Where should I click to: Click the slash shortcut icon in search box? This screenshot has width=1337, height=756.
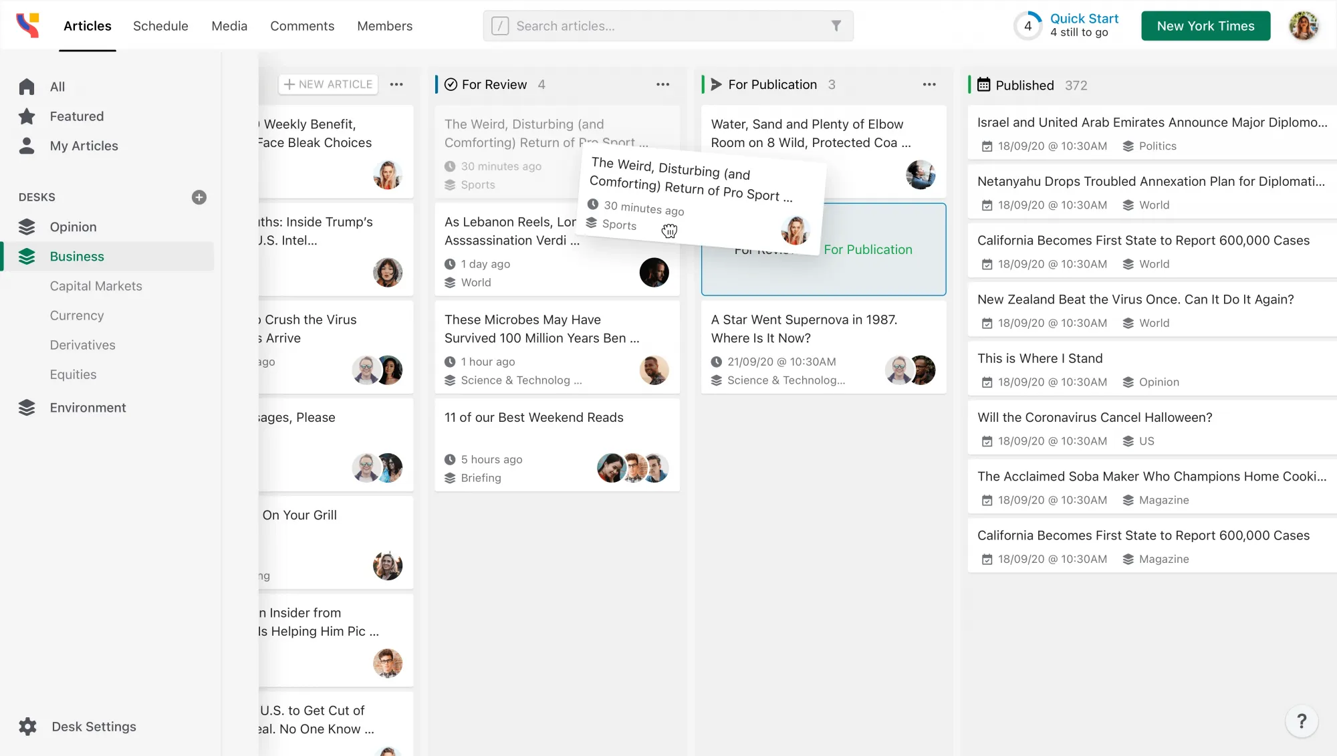coord(500,26)
